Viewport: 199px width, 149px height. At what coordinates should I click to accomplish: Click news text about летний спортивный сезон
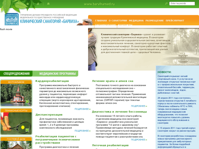[177, 84]
